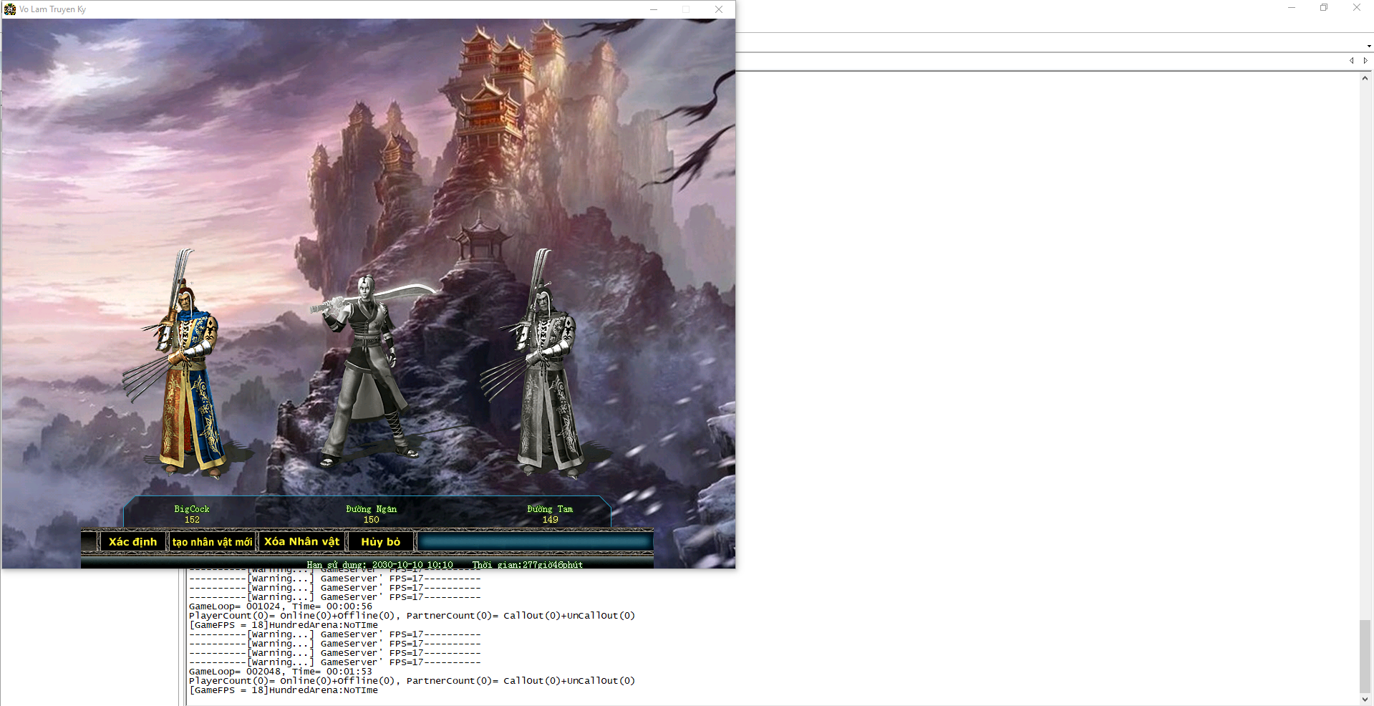Click the minimize icon of the background window
Image resolution: width=1374 pixels, height=706 pixels.
coord(1291,7)
